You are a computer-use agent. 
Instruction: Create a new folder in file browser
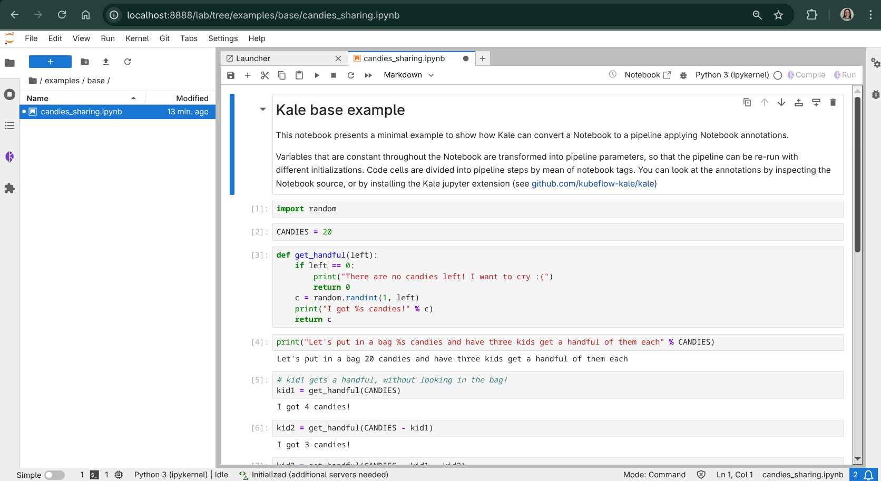point(85,62)
